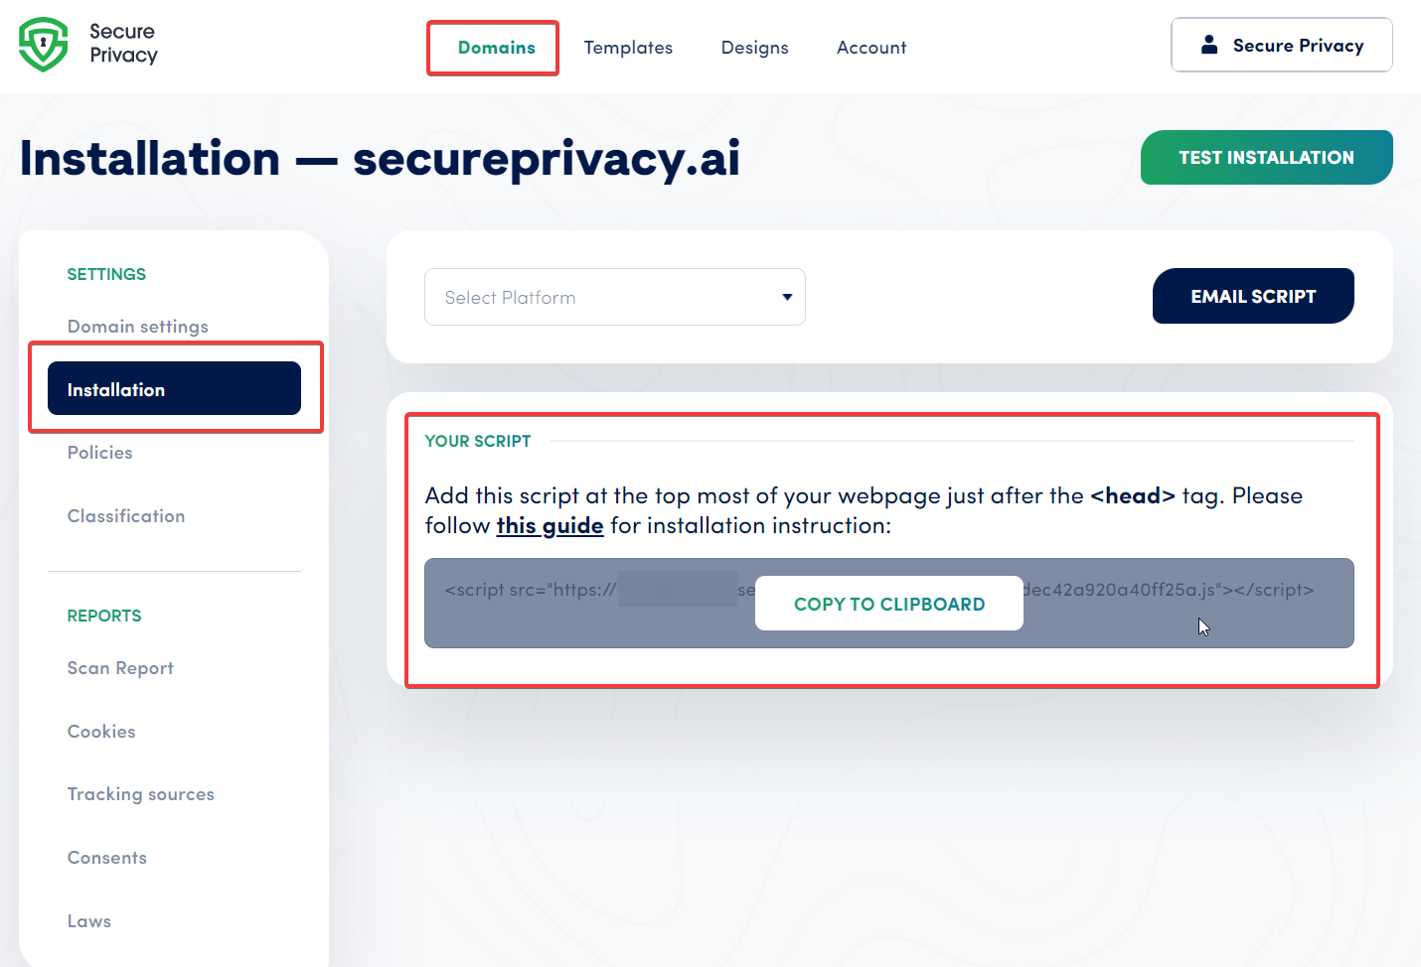Check Tracking sources report

click(140, 794)
